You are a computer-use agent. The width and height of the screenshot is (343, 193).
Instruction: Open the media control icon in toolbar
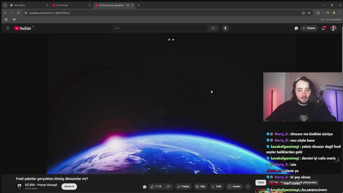coord(327,13)
